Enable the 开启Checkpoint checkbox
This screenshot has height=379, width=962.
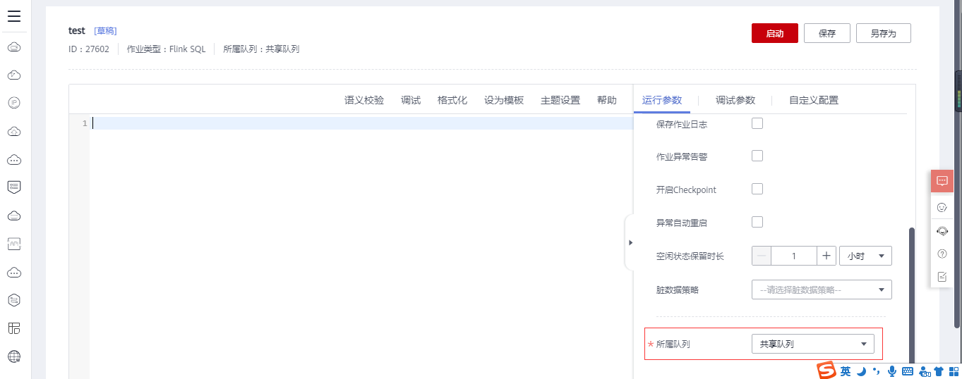pos(757,189)
